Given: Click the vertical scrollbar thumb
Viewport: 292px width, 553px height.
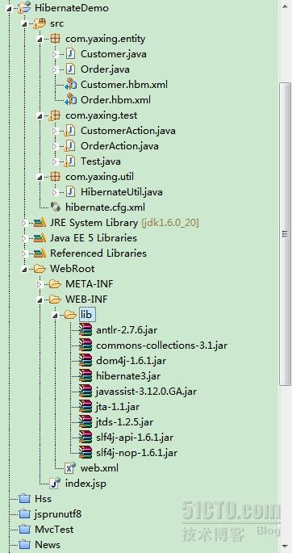Looking at the screenshot, I should tap(285, 234).
